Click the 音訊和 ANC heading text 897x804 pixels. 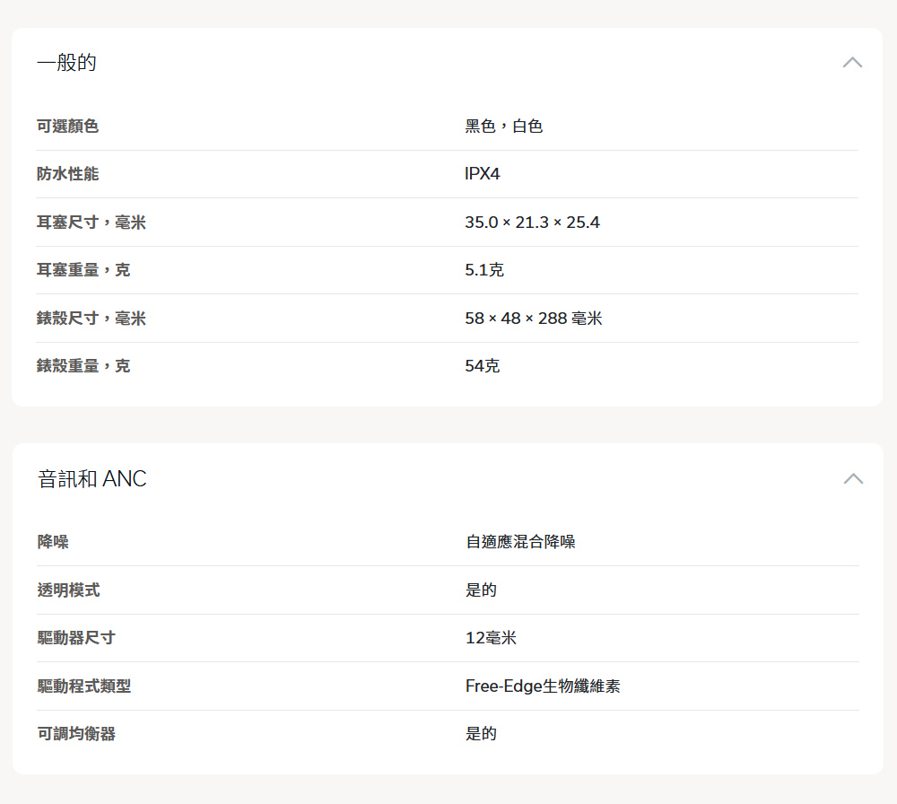tap(91, 479)
